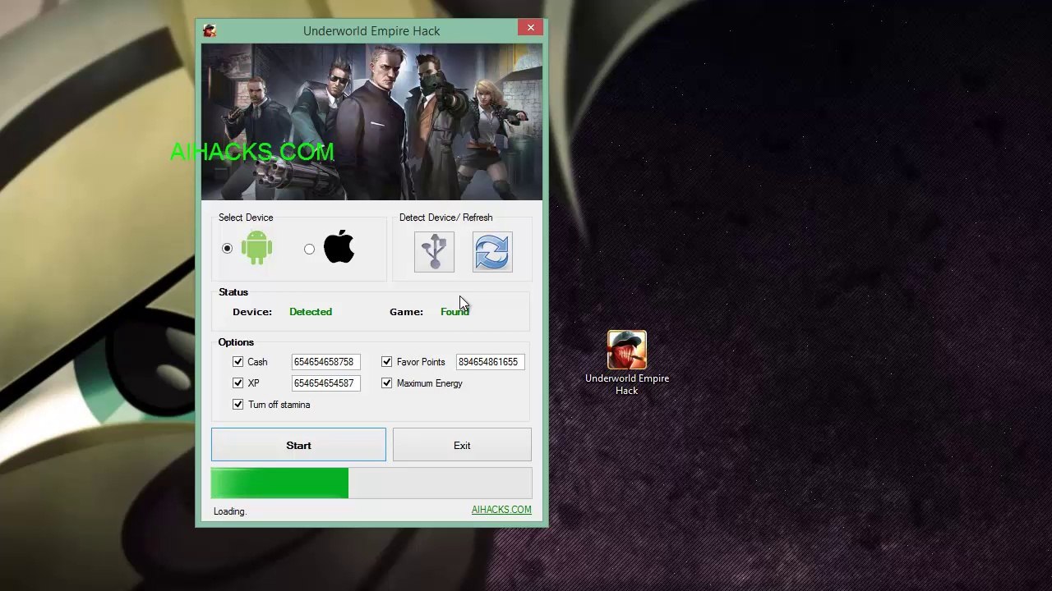Click the "Detected" device status text

pos(311,312)
